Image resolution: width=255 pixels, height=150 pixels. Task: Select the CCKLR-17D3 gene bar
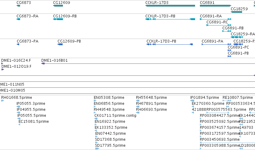click(170, 6)
